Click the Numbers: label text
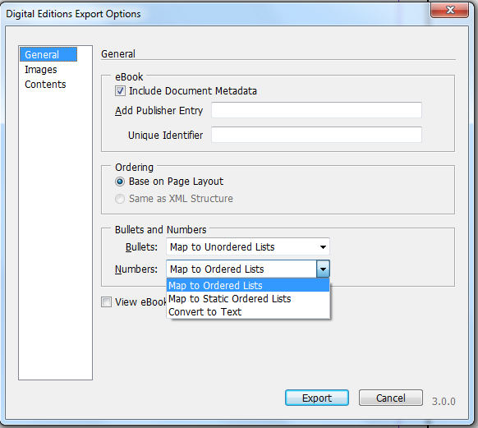This screenshot has height=428, width=478. (x=136, y=269)
